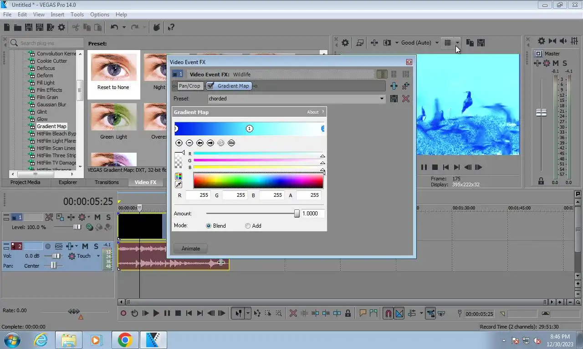
Task: Click the About link in Gradient Map
Action: point(313,112)
